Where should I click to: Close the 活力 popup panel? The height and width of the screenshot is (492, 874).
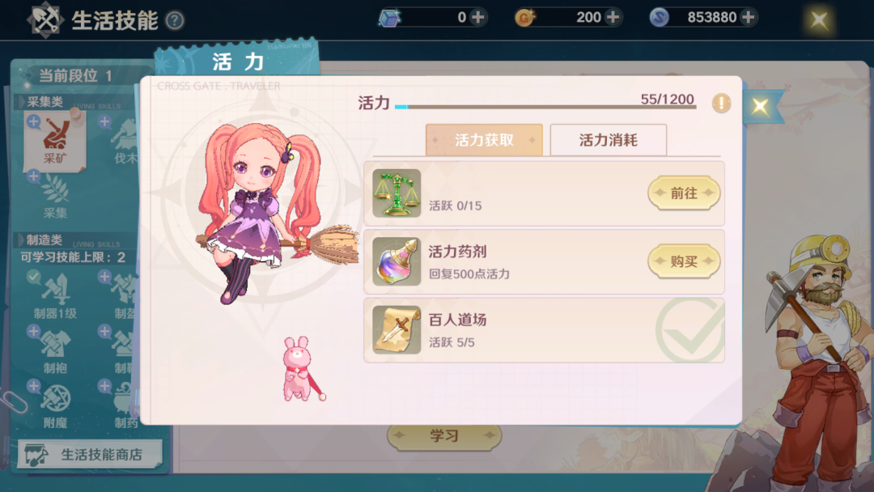[760, 106]
